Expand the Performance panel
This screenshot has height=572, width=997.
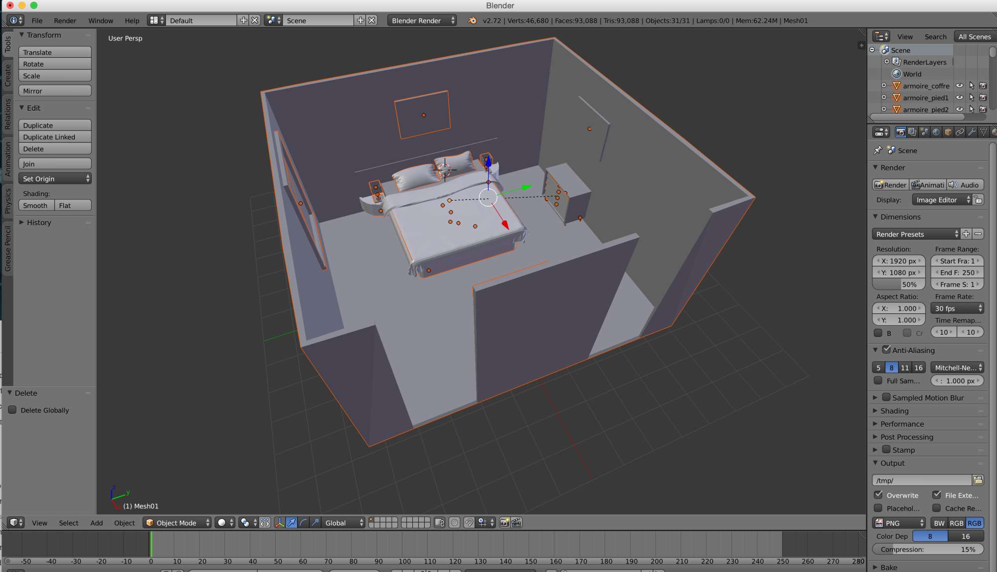pos(902,424)
